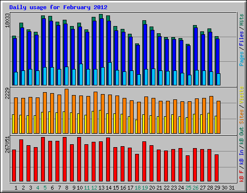The height and width of the screenshot is (193, 247).
Task: Click the yellow visits bar for day 18
Action: 136,126
